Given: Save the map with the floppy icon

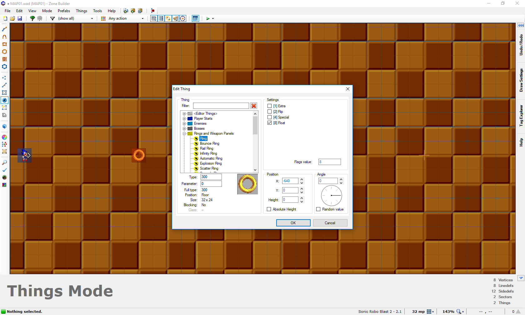Looking at the screenshot, I should tap(20, 19).
